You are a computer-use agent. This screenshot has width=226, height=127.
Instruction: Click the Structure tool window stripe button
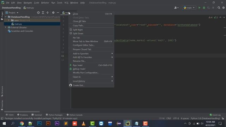pos(2,91)
